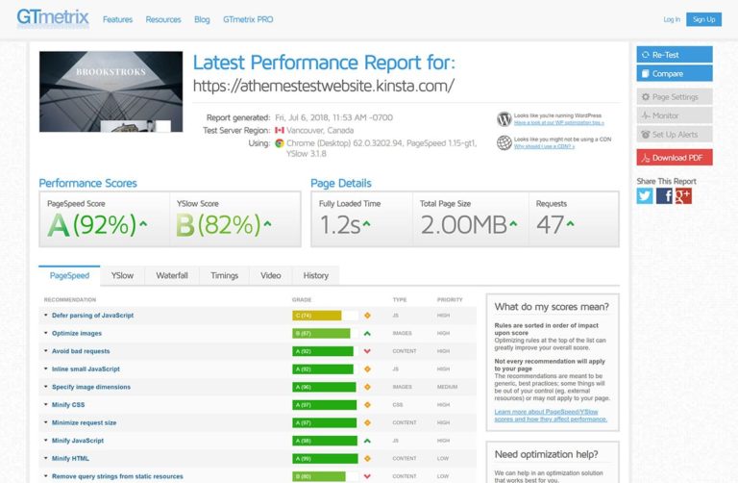The image size is (738, 483).
Task: Click the Twitter share icon
Action: click(645, 196)
